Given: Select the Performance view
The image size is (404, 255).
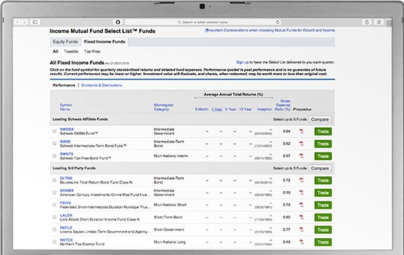Looking at the screenshot, I should point(64,85).
